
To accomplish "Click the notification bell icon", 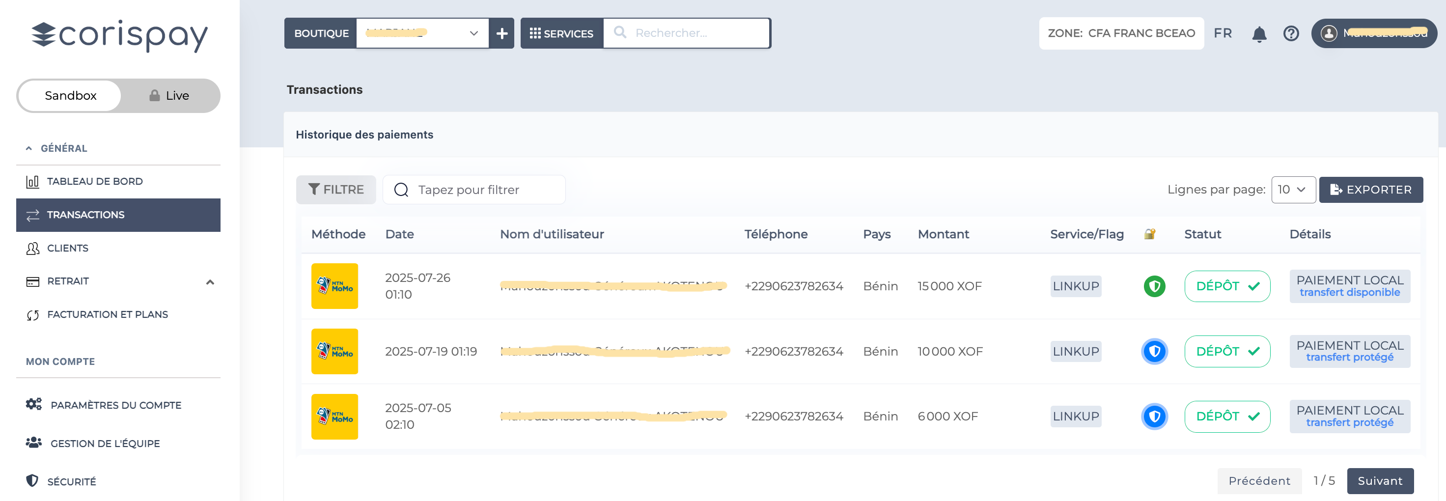I will (1259, 34).
